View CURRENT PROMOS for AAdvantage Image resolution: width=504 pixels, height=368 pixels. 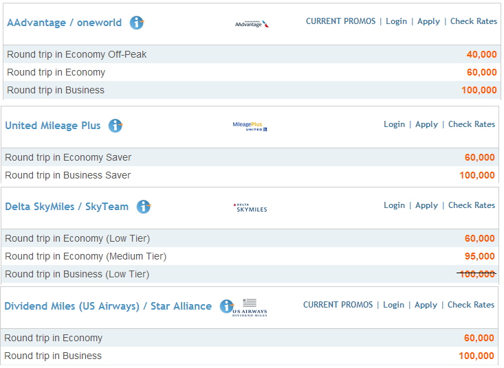pos(341,21)
